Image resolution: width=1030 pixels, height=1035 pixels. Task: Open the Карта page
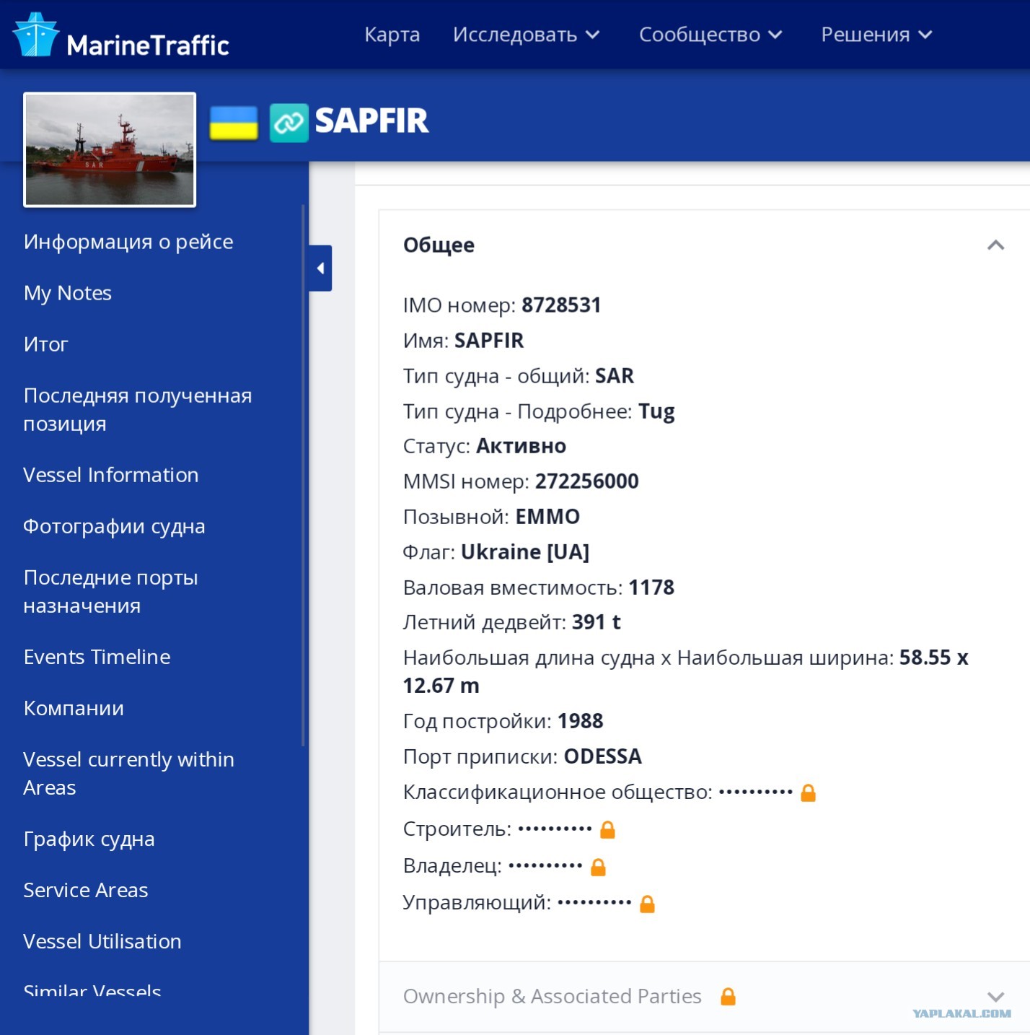(x=392, y=35)
